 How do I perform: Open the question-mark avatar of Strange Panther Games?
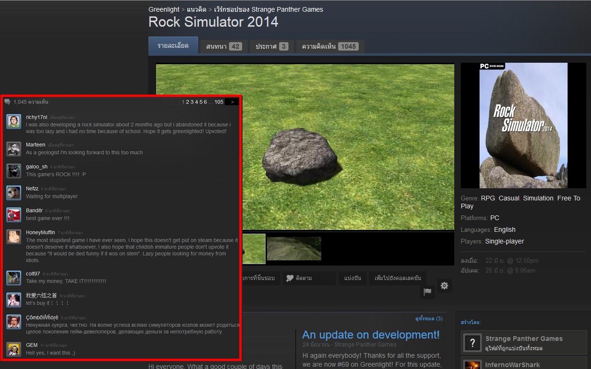(x=473, y=343)
